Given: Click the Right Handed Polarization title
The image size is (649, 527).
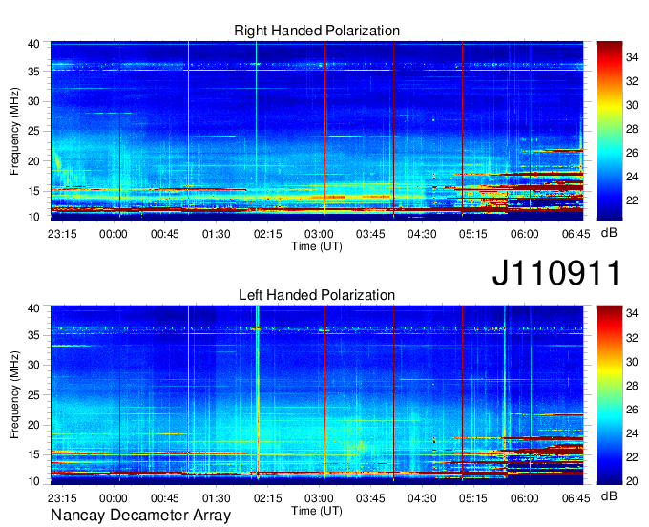Looking at the screenshot, I should click(x=317, y=31).
